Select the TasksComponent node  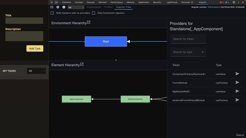coord(135,99)
